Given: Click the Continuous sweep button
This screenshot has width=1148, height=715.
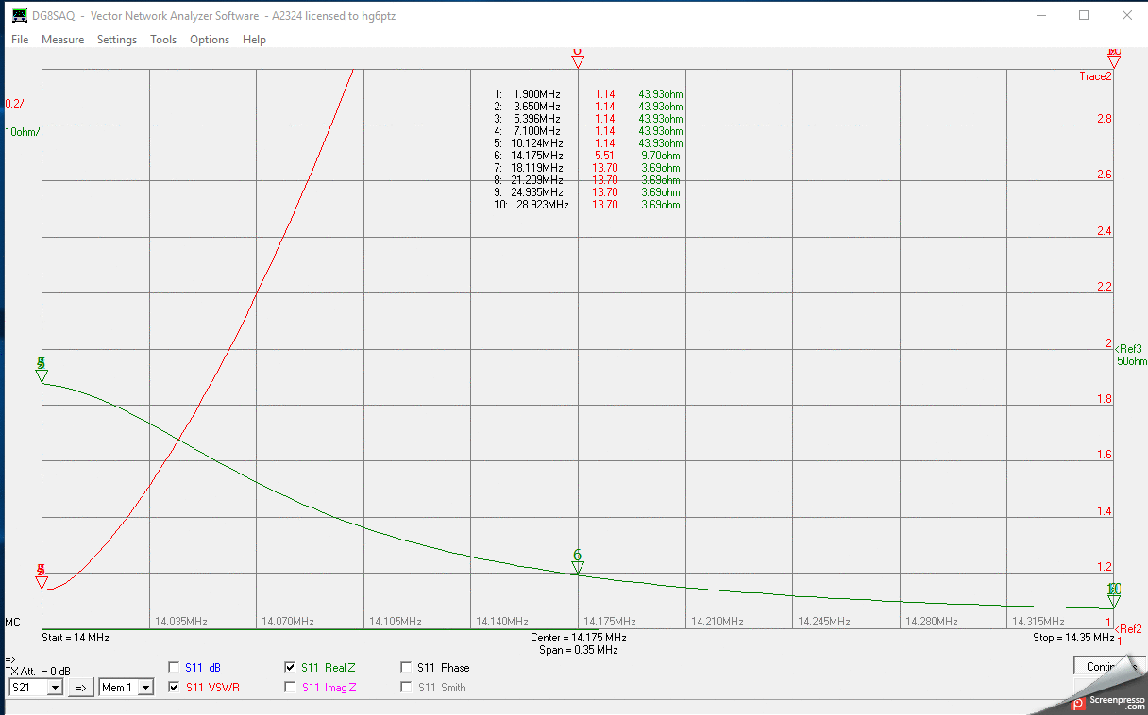Looking at the screenshot, I should tap(1103, 667).
